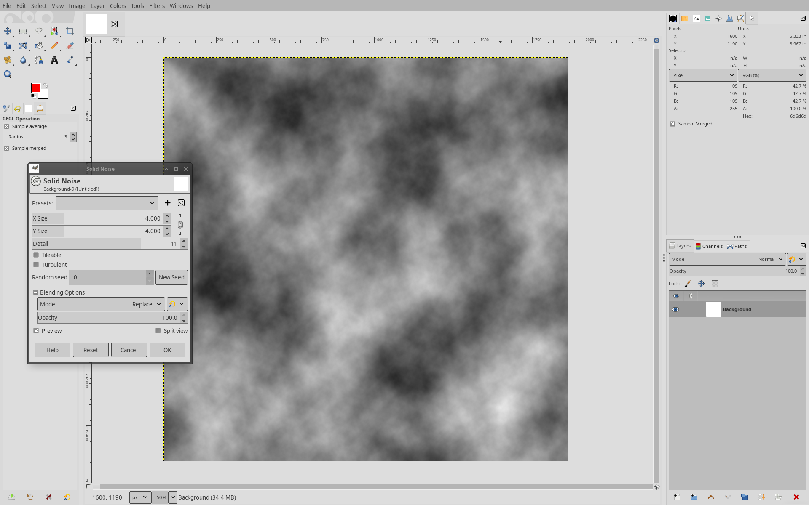Create a new layer icon
The image size is (809, 505).
677,497
